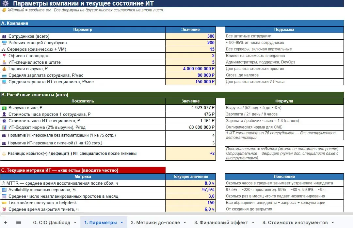Open dropdown arrow of 1. Параметры tab
Screen dimensions: 353x228
(x=122, y=222)
